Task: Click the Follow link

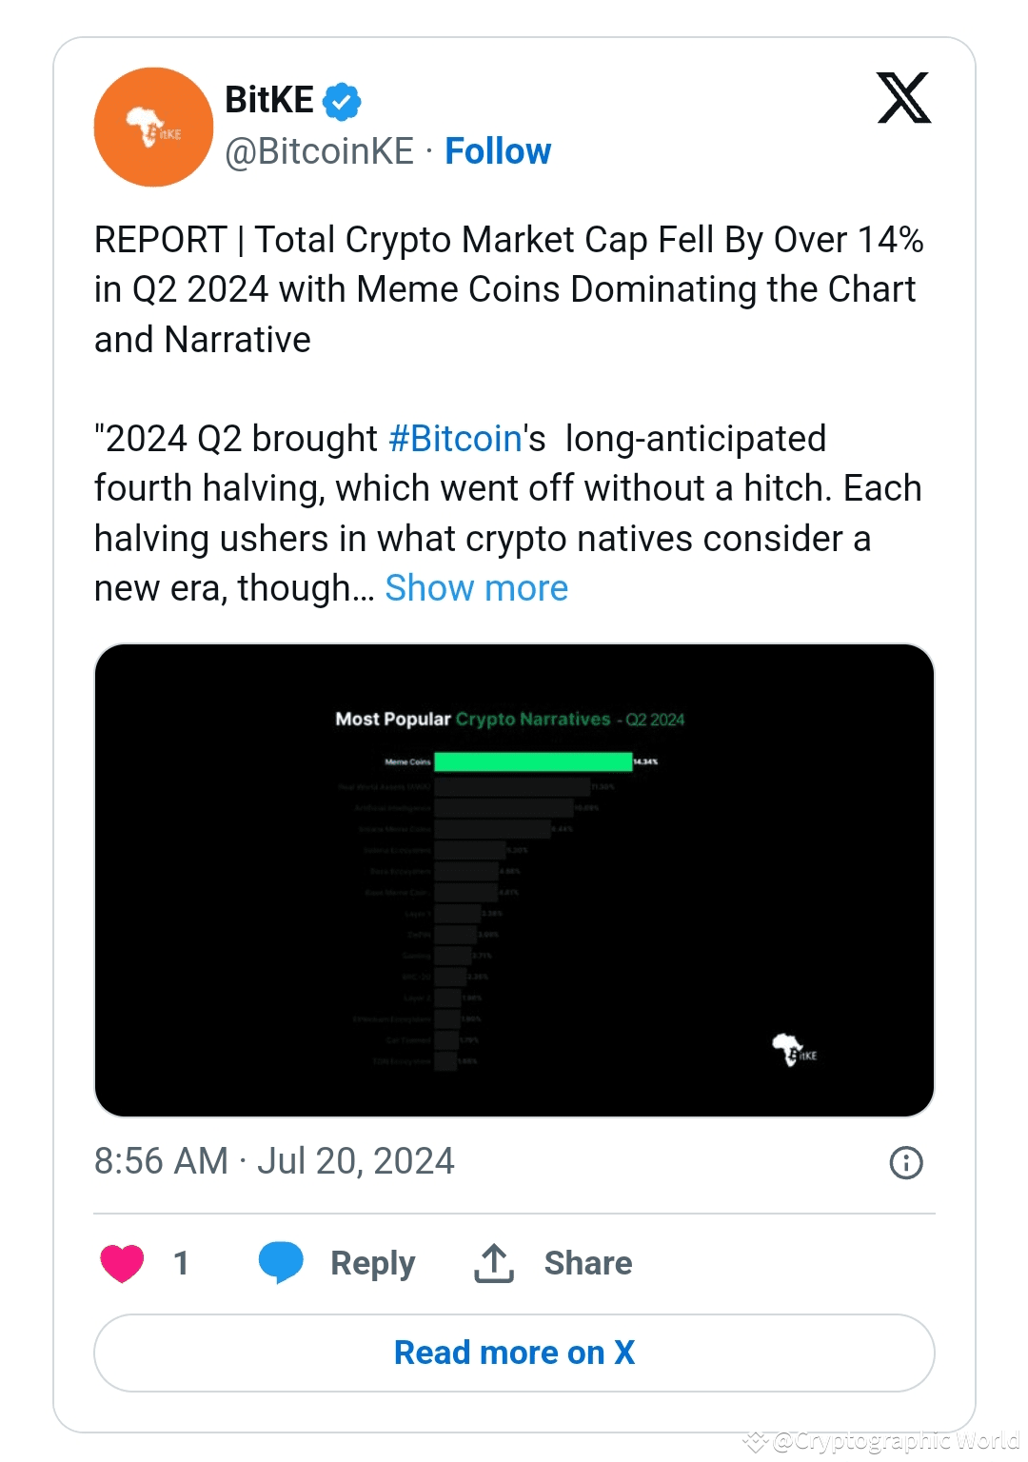Action: point(498,150)
